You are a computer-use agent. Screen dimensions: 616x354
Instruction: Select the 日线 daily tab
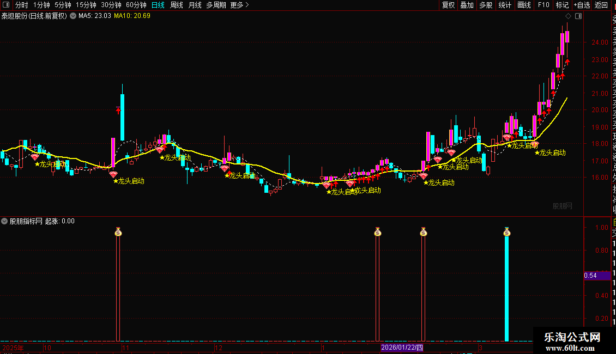tap(158, 5)
